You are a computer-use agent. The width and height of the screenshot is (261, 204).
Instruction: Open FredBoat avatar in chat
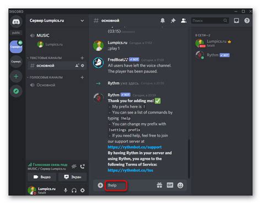click(99, 63)
